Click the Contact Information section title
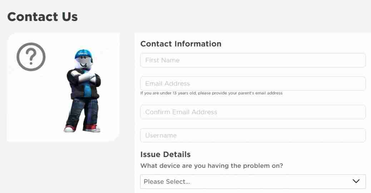The height and width of the screenshot is (193, 371). tap(181, 44)
